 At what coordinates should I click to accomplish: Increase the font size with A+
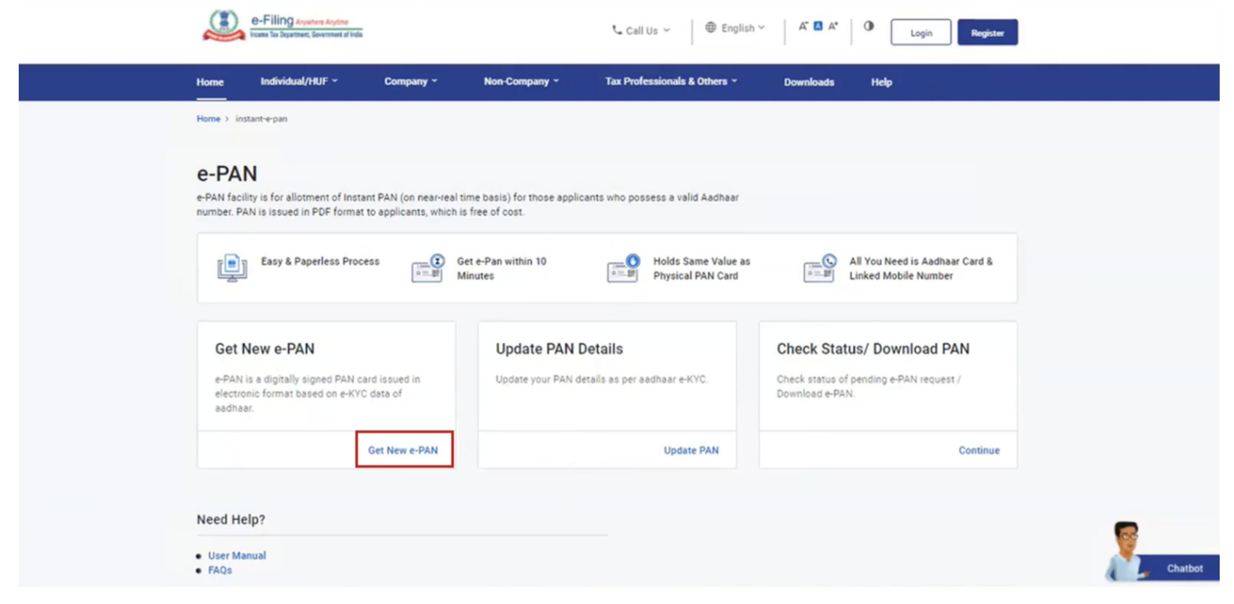click(833, 26)
